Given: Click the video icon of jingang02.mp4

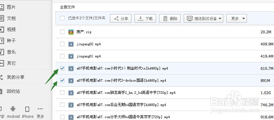Looking at the screenshot, I should coord(71,44).
